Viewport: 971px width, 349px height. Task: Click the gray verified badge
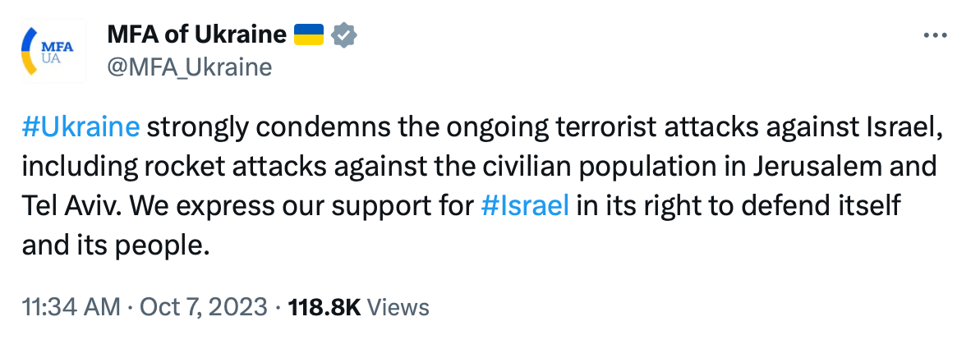tap(343, 35)
